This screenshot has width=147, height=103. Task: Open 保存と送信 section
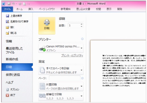(13, 75)
